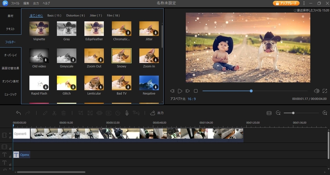Screen dimensions: 330x175
Task: Lock the second video overlay track
Action: (x=10, y=148)
